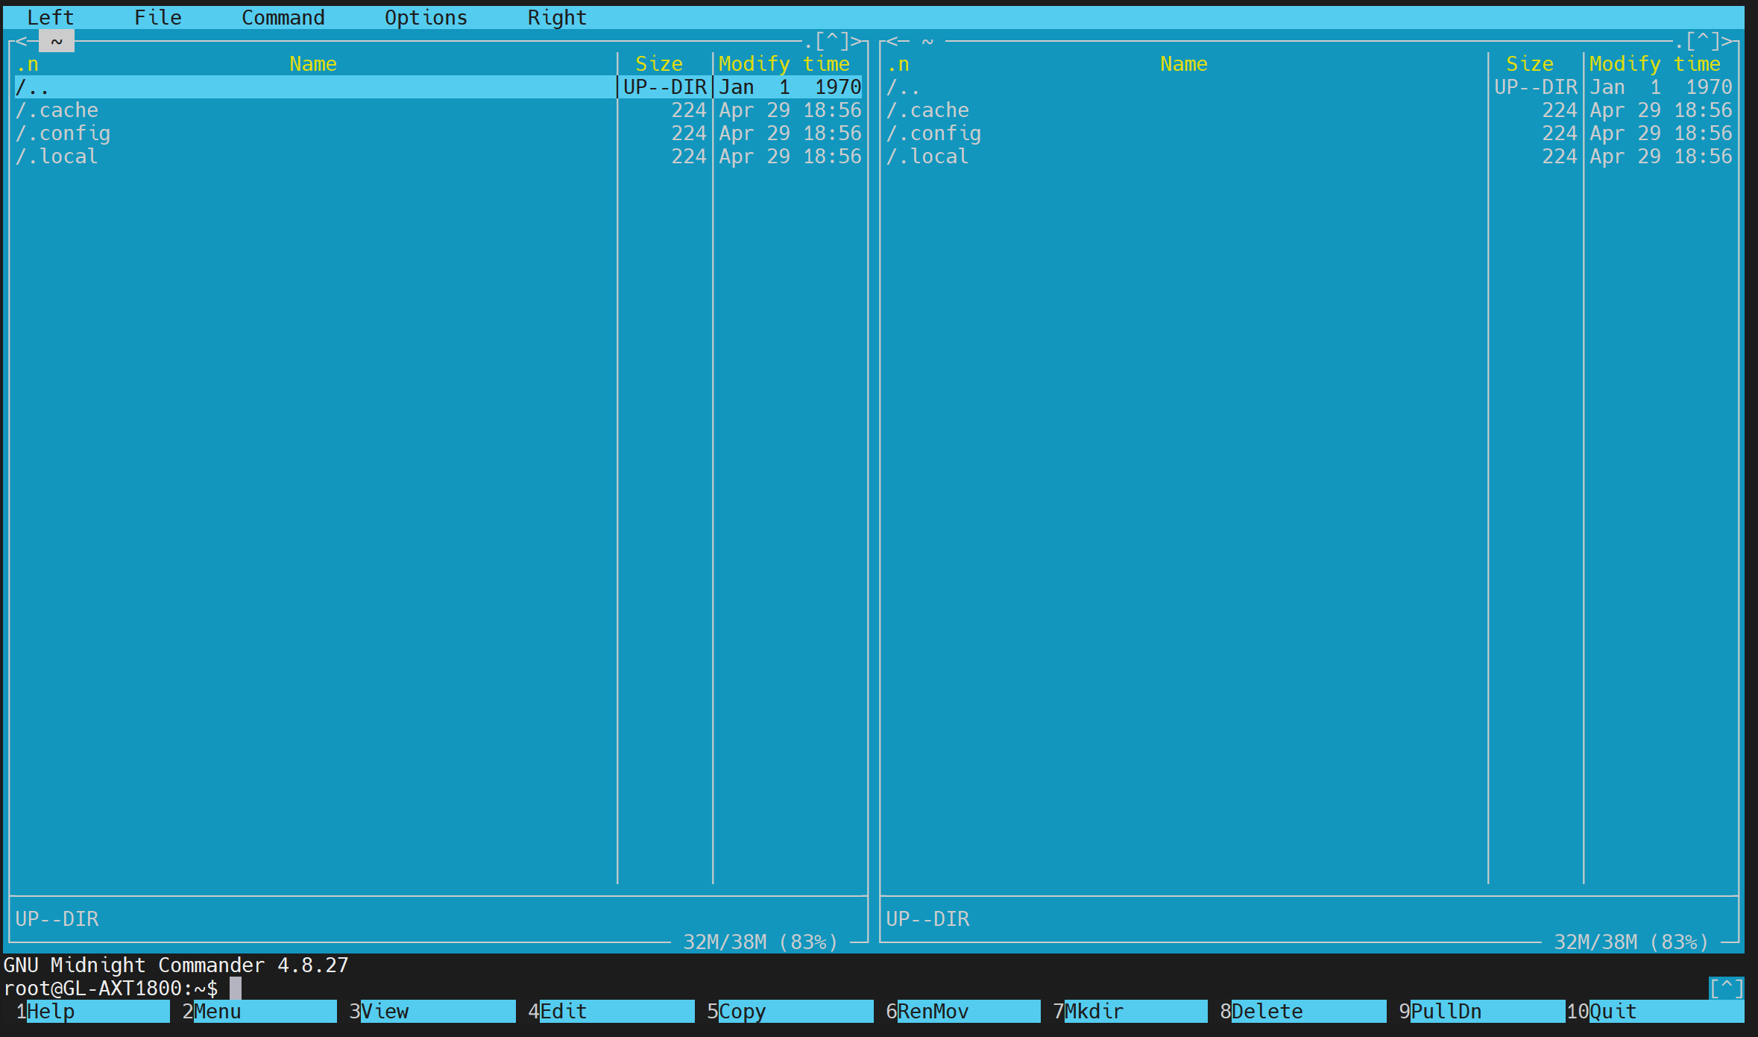Open right panel history list caret
The height and width of the screenshot is (1037, 1758).
pyautogui.click(x=1703, y=41)
